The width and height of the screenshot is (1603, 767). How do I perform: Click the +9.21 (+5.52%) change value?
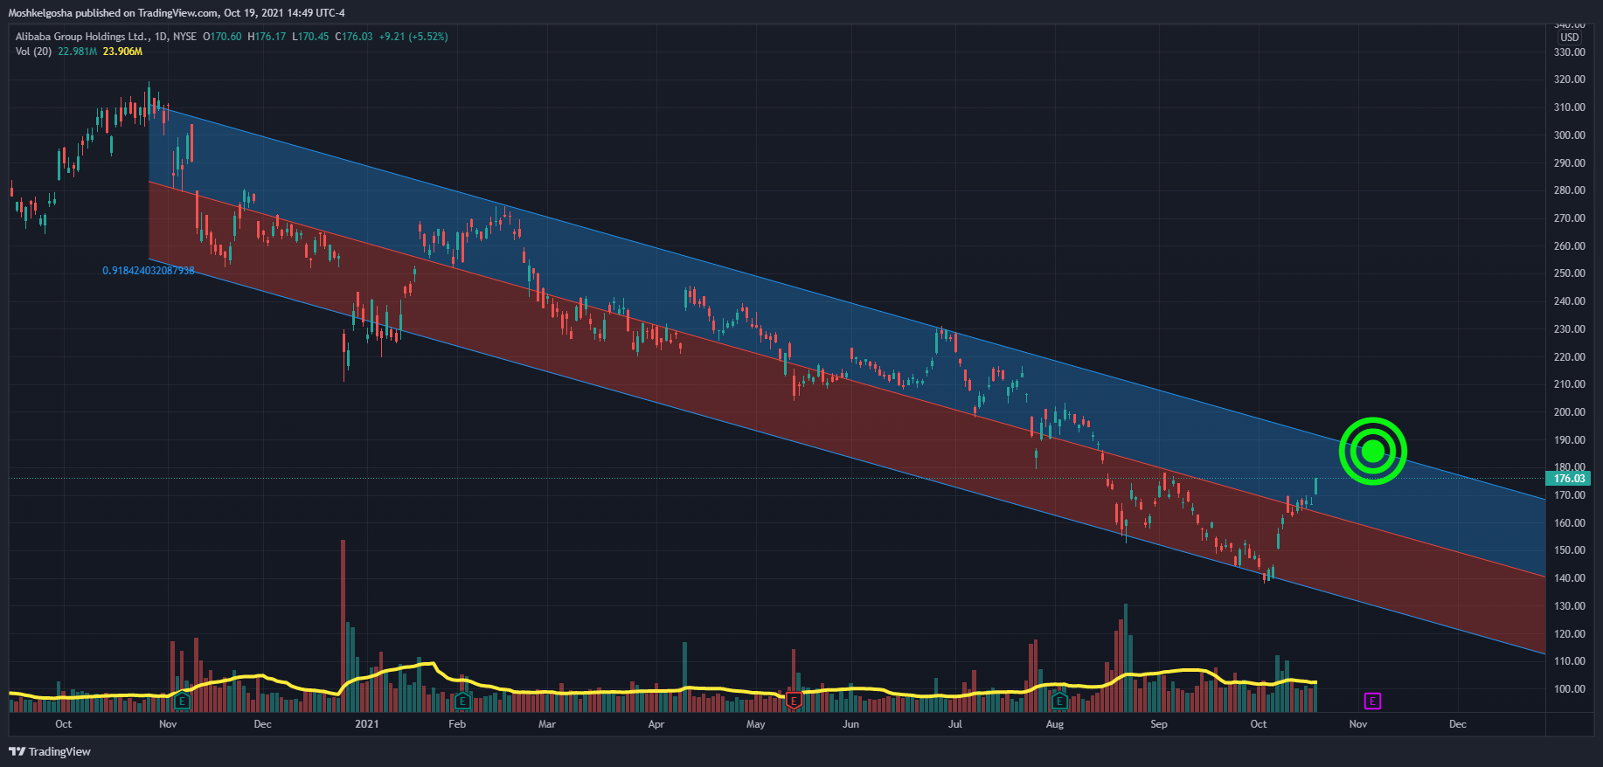413,37
